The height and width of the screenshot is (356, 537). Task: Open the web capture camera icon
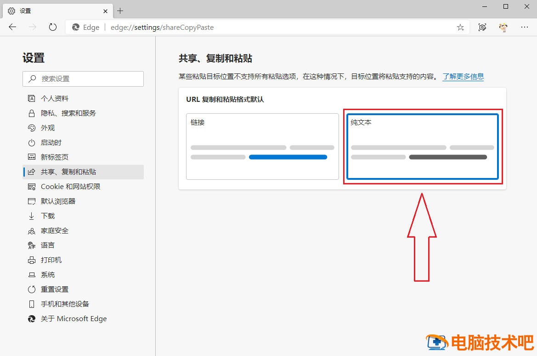[x=482, y=27]
